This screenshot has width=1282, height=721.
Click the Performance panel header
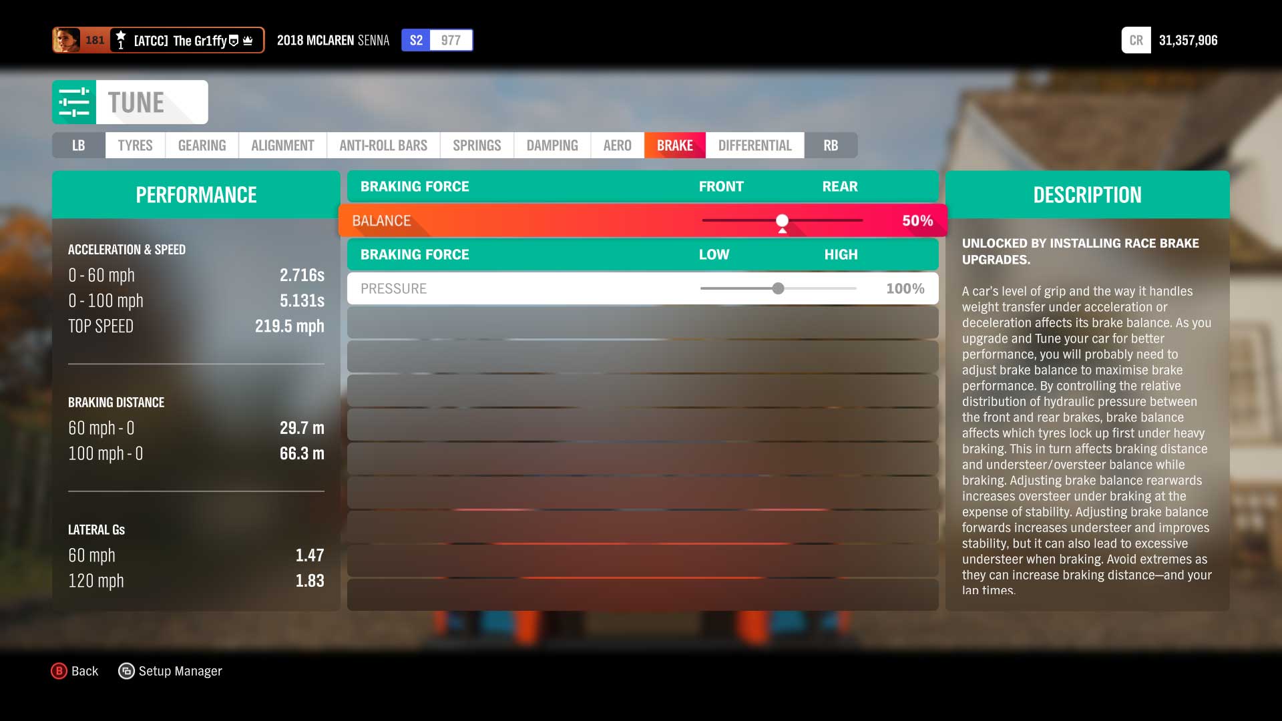coord(196,194)
